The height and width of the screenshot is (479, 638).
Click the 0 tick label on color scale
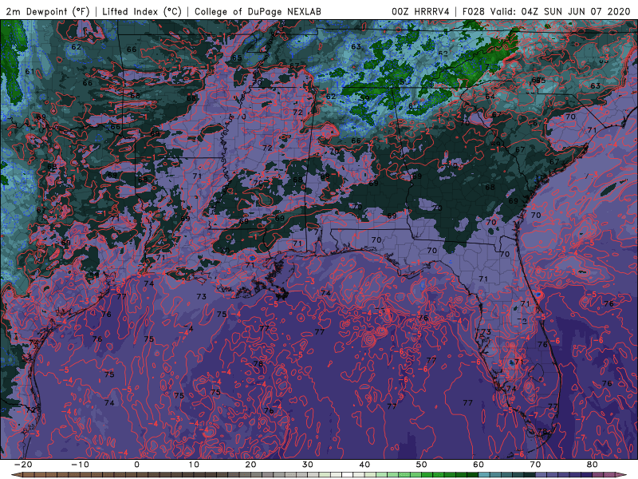pos(136,465)
